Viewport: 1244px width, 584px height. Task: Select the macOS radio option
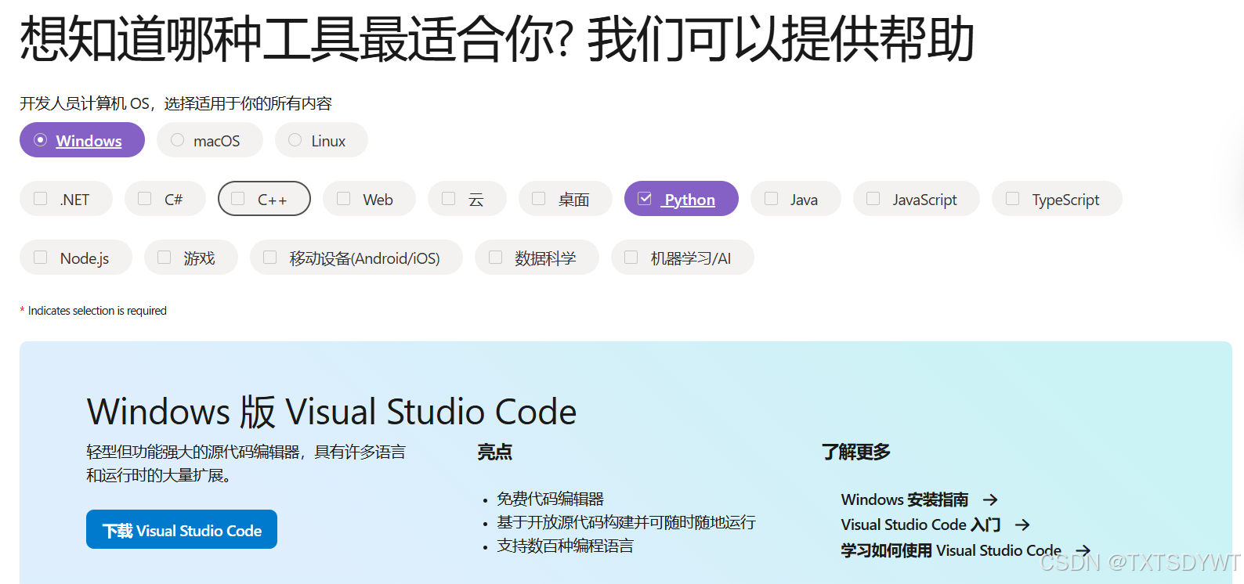[210, 140]
